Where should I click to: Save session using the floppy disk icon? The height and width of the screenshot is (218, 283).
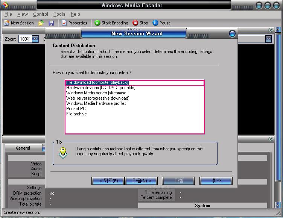(51, 23)
